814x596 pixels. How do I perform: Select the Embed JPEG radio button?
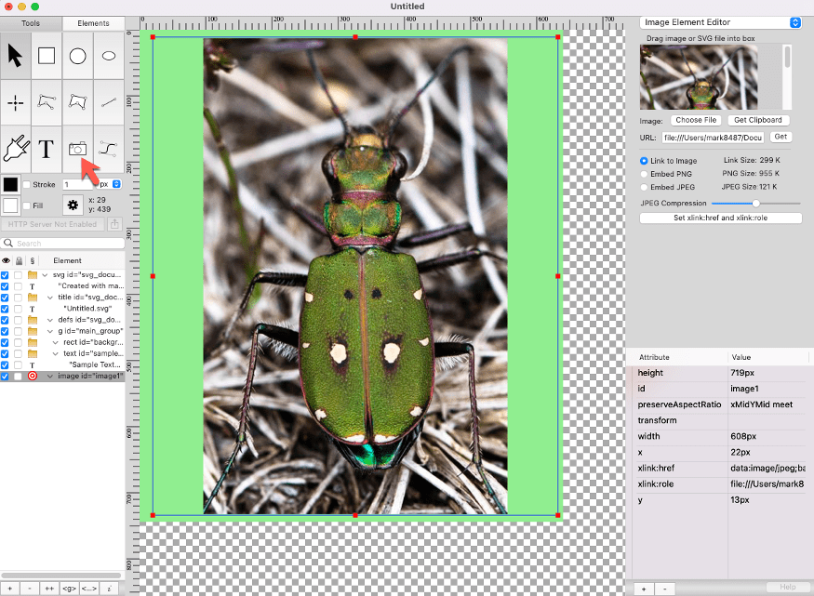pos(644,187)
